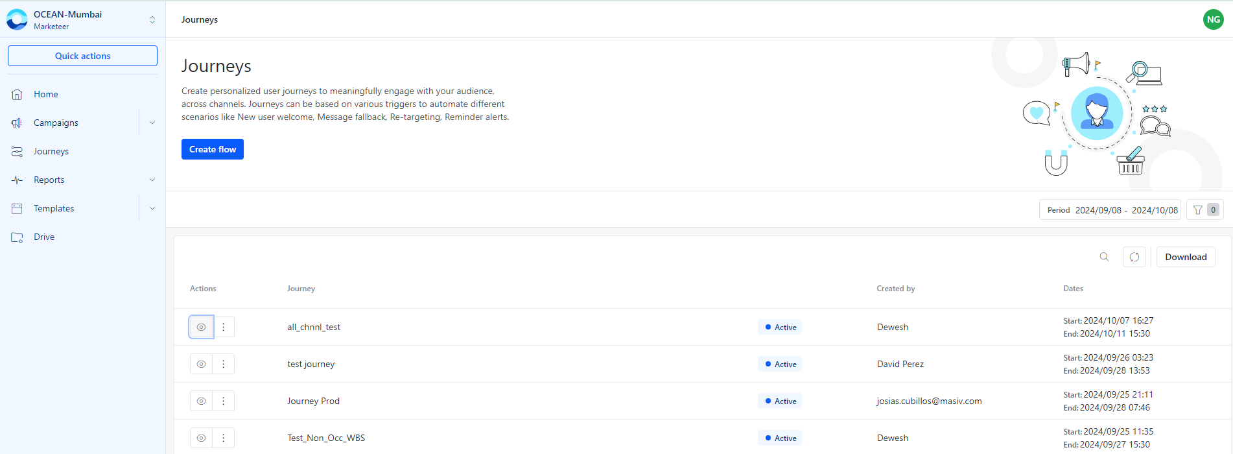Open OCEAN-Mumbai account switcher
The width and height of the screenshot is (1233, 454).
pyautogui.click(x=82, y=19)
